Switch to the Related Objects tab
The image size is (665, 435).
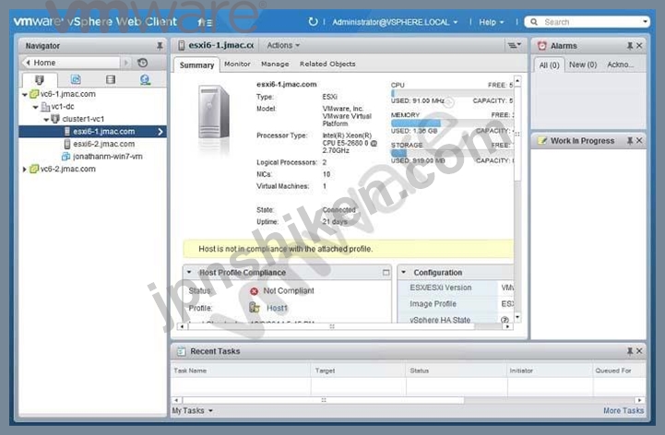(327, 64)
